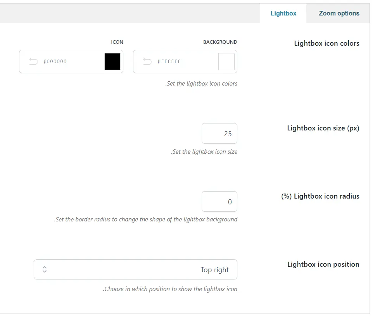Click the #ffffff background hex value
375x317 pixels.
pyautogui.click(x=169, y=62)
